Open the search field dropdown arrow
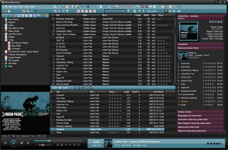This screenshot has width=228, height=150. point(124,11)
